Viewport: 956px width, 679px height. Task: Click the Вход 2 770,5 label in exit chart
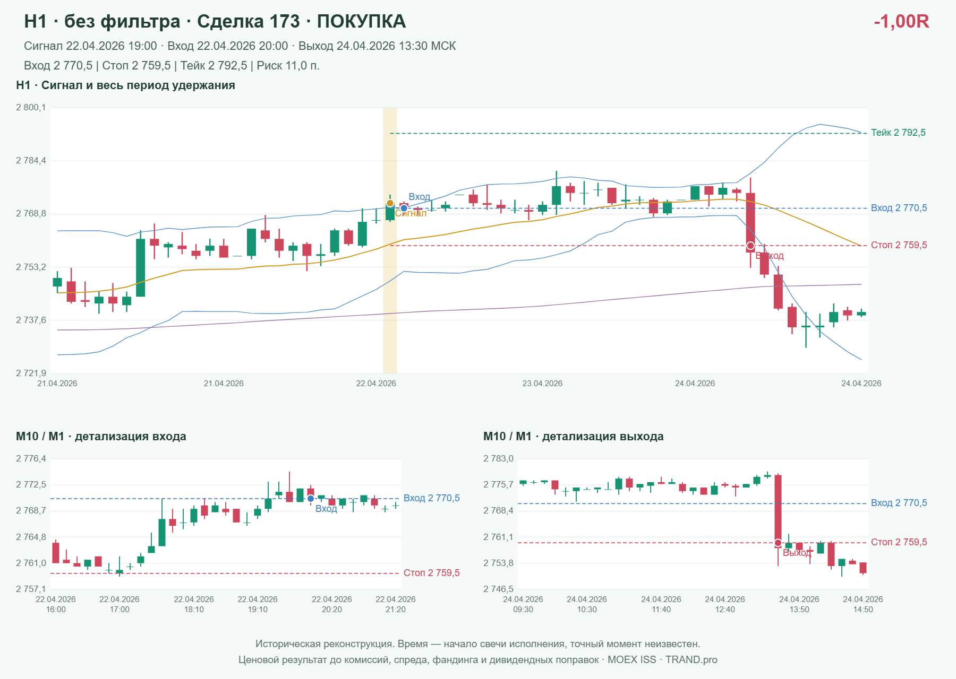(x=899, y=503)
